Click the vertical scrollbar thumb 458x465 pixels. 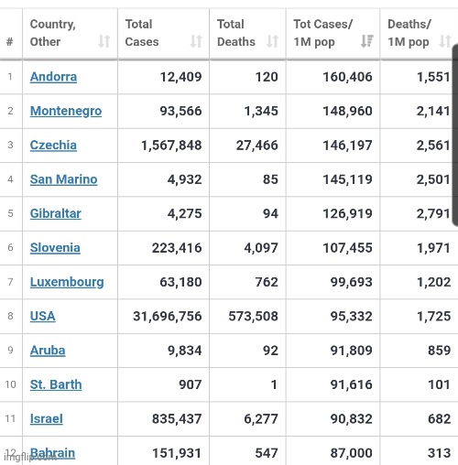pyautogui.click(x=455, y=135)
